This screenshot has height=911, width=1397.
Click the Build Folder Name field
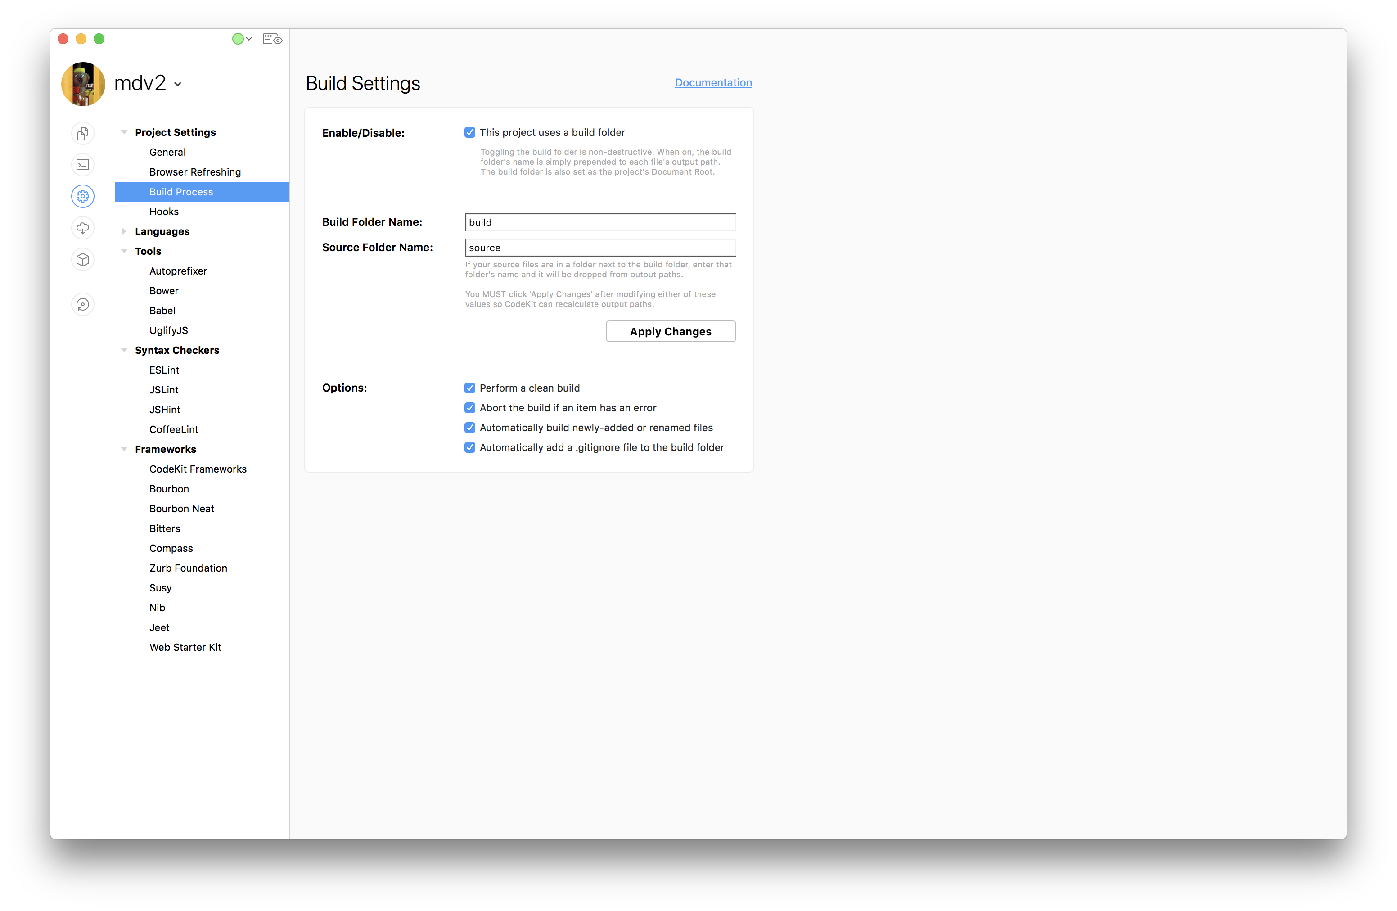point(600,222)
